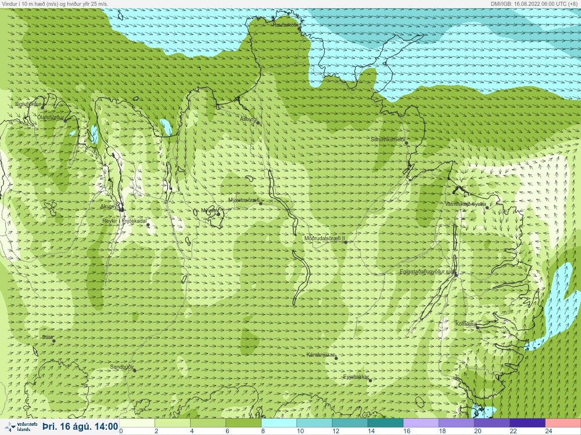Click the 12–14 m/s teal legend swatch
Viewport: 581px width, 435px height.
(350, 423)
